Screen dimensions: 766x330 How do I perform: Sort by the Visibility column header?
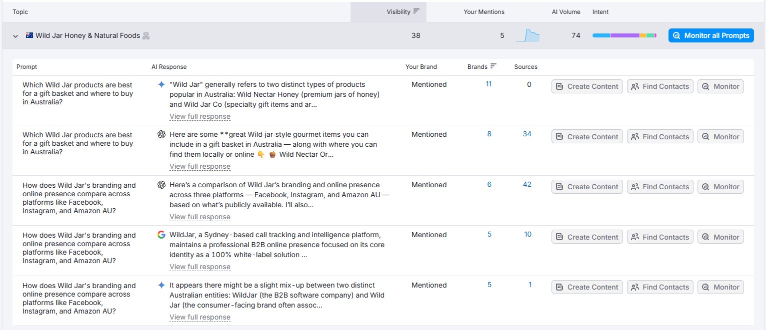[x=388, y=11]
